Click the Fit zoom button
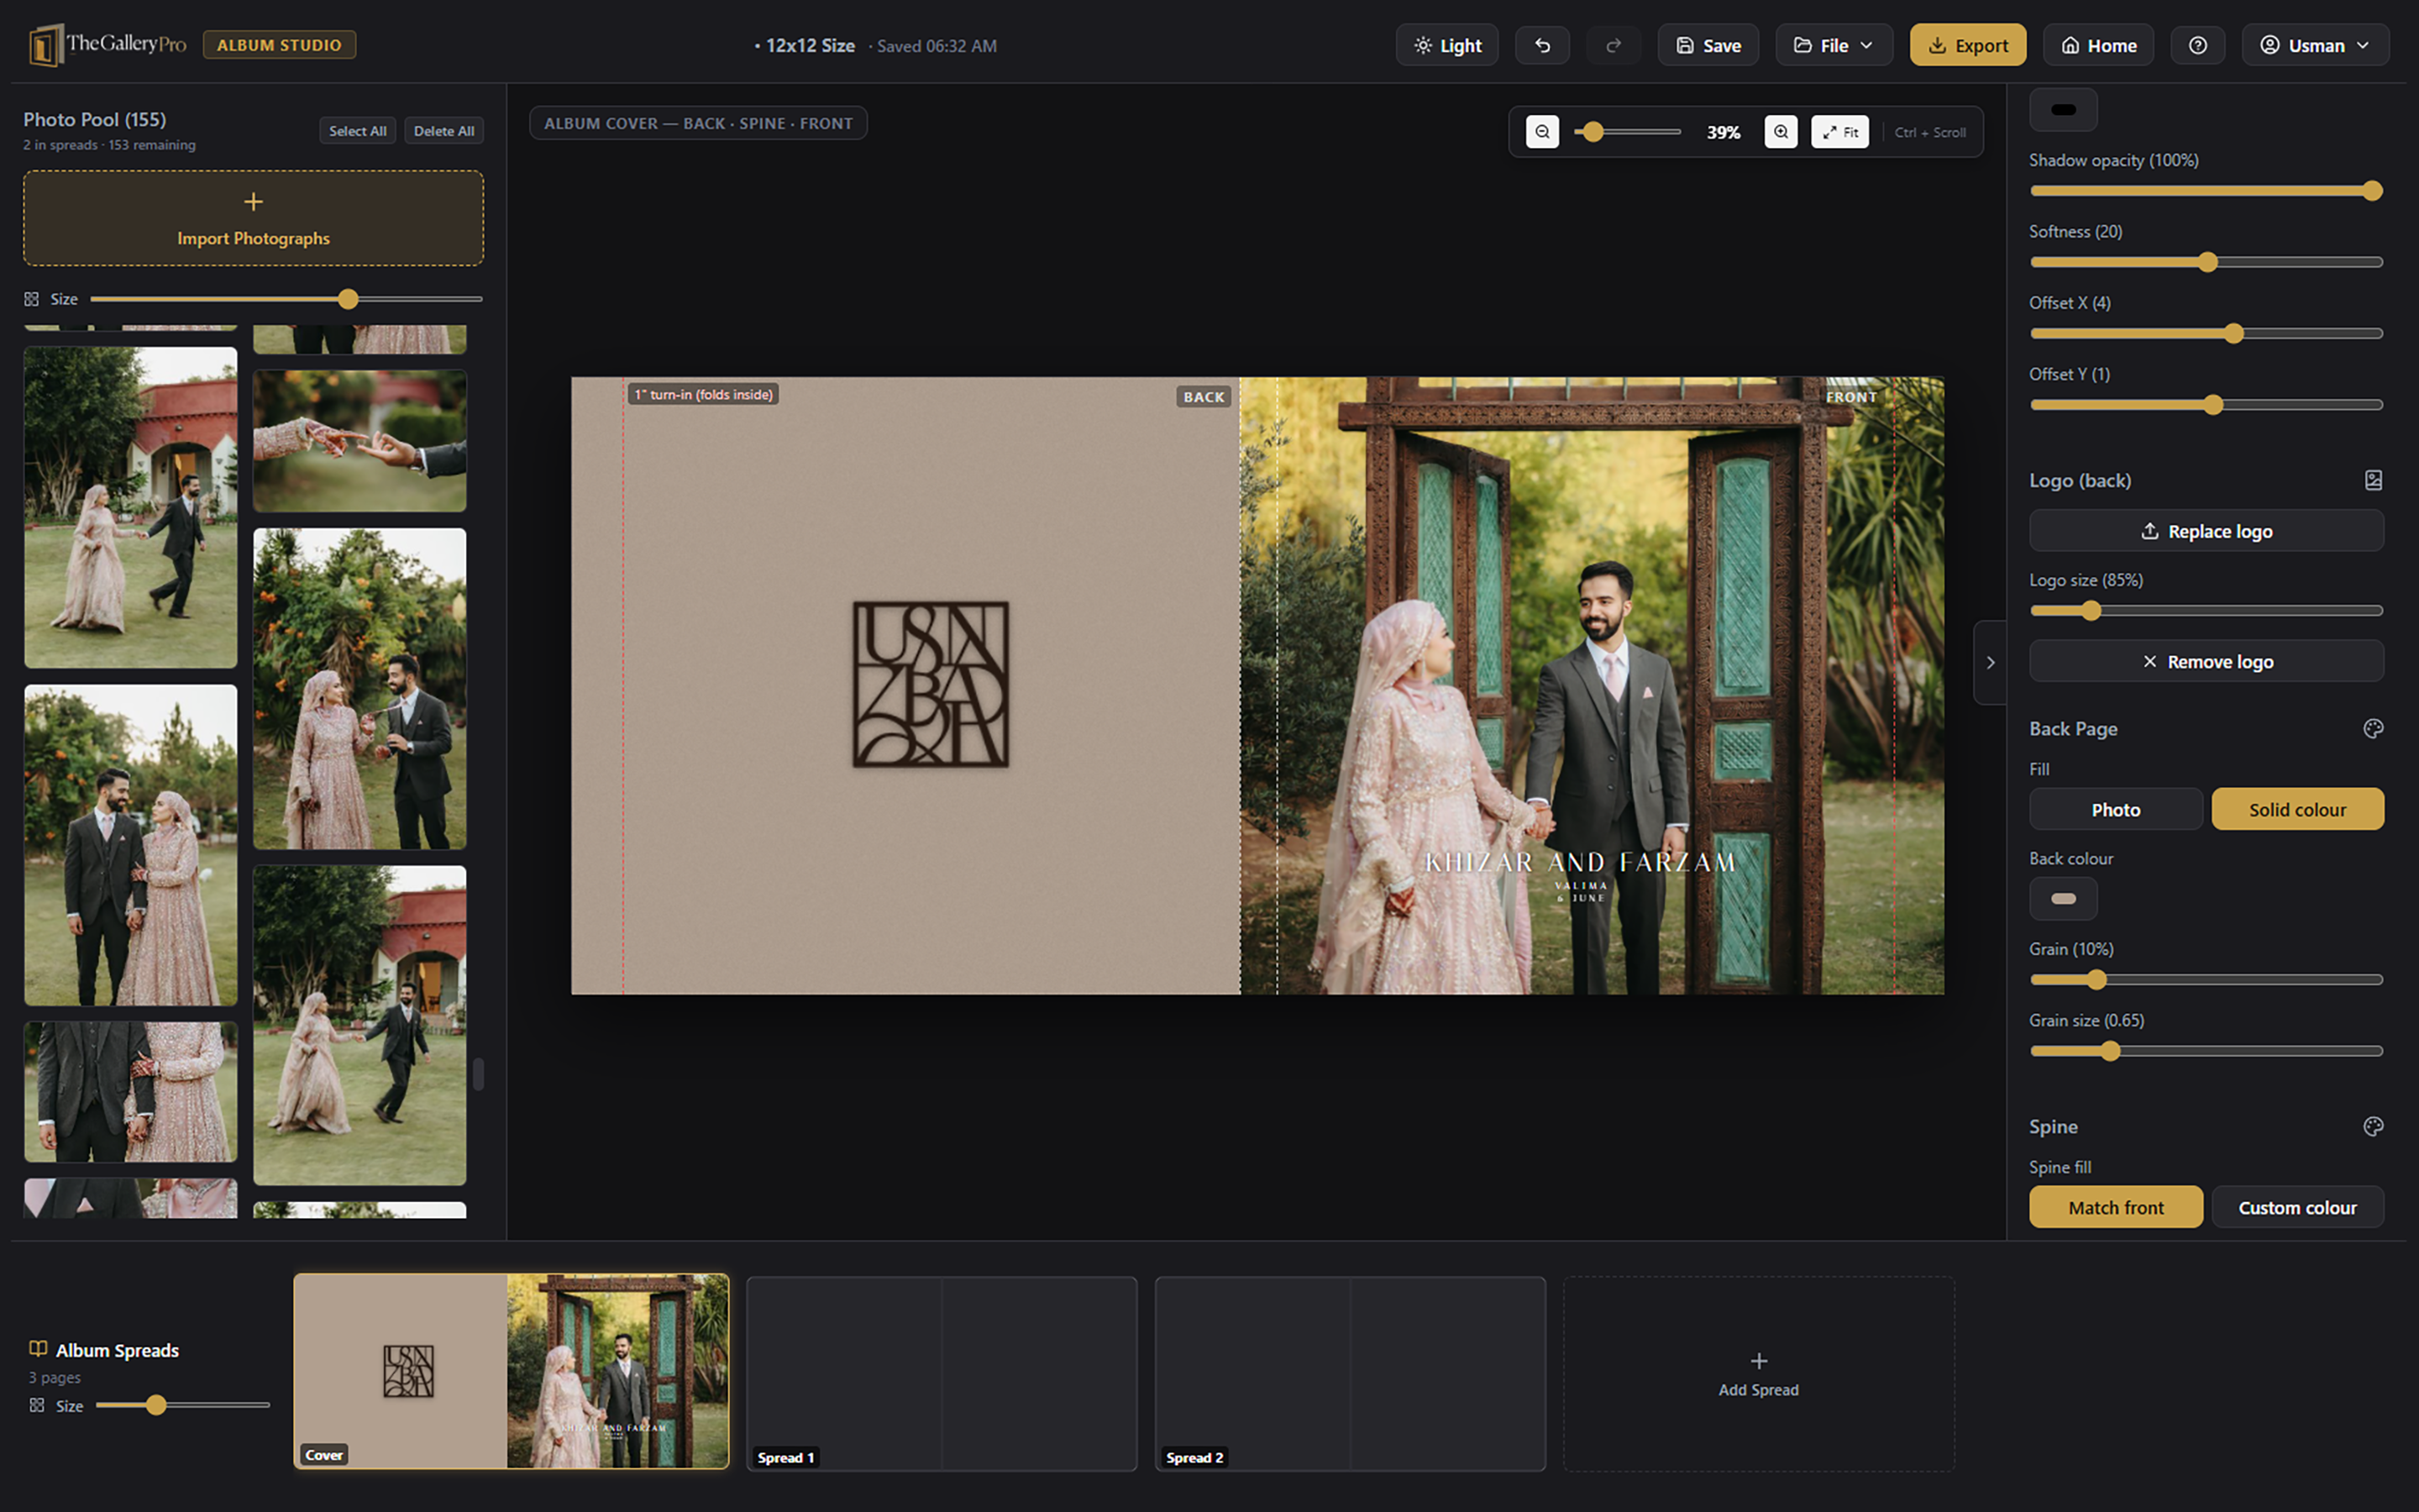This screenshot has height=1512, width=2419. (x=1839, y=132)
